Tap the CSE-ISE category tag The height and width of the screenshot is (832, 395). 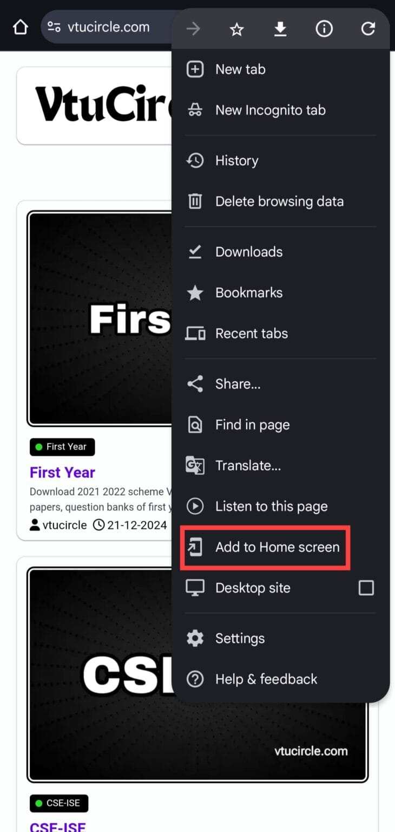click(x=59, y=803)
